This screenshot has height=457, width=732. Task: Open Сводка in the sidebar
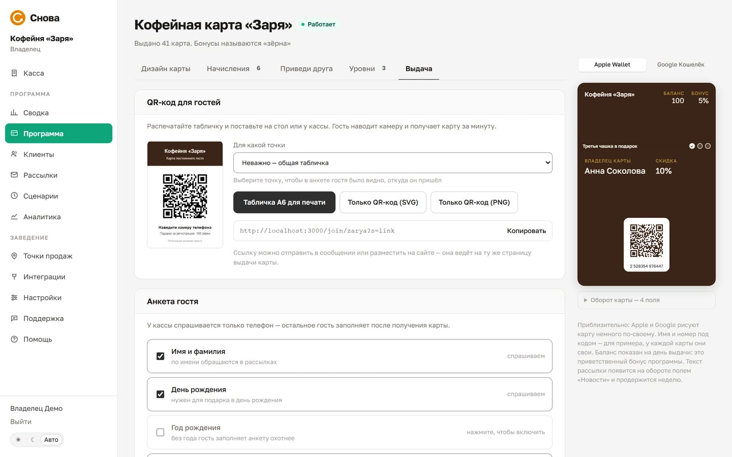[x=59, y=112]
